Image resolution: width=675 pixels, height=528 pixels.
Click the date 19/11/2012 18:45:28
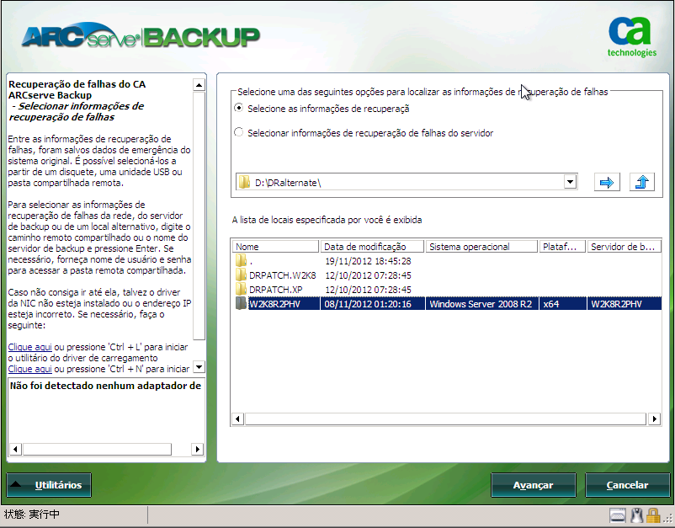pyautogui.click(x=368, y=261)
